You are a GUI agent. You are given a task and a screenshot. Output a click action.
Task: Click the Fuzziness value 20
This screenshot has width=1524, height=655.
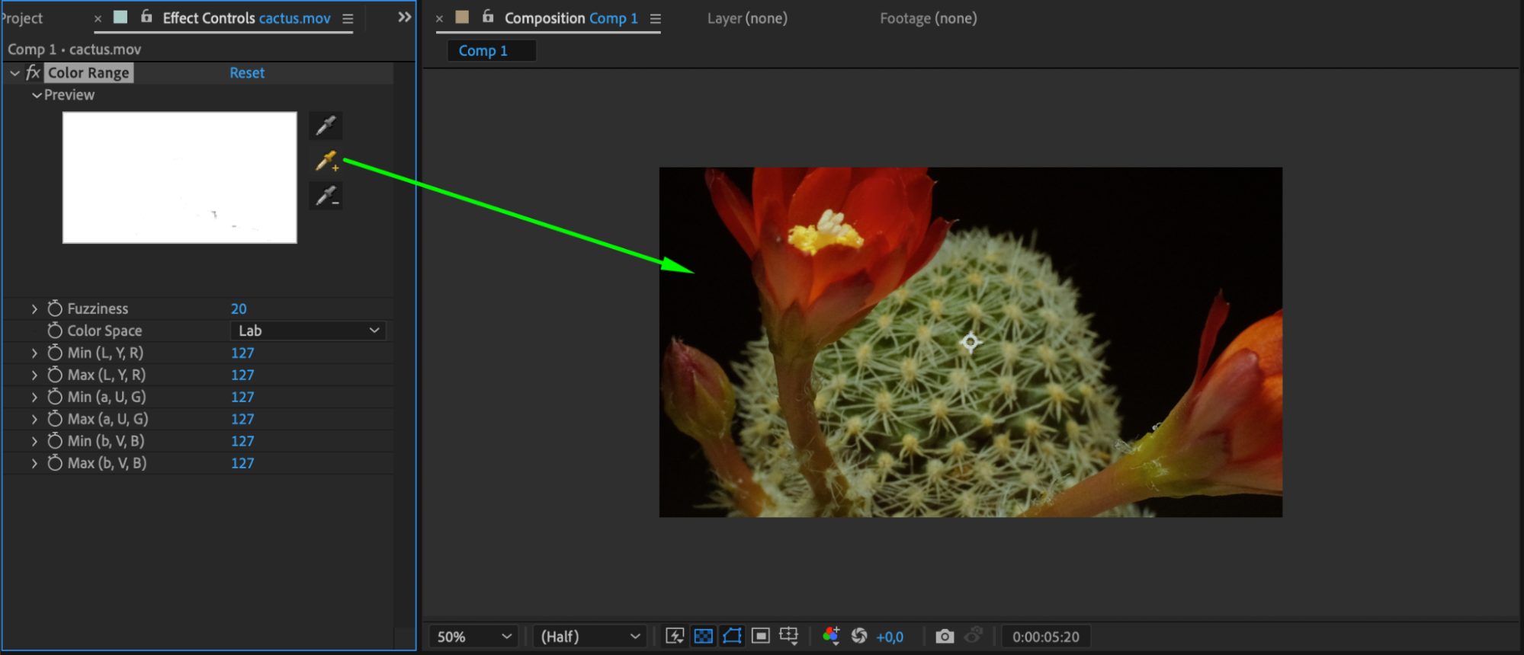tap(239, 308)
